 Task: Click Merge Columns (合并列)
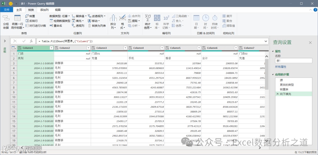pyautogui.click(x=134, y=16)
